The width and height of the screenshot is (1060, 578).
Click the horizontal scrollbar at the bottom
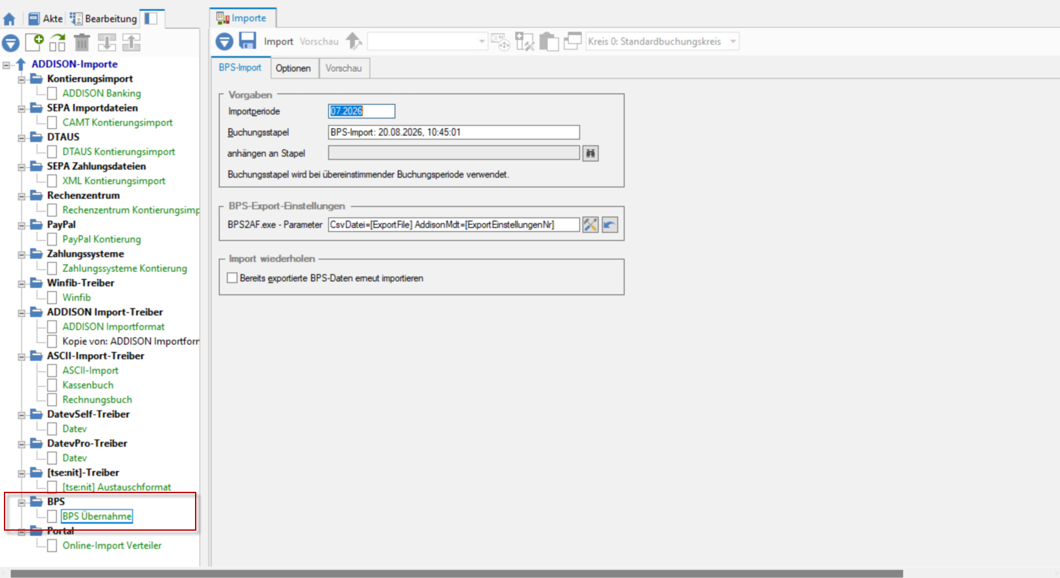pyautogui.click(x=457, y=573)
